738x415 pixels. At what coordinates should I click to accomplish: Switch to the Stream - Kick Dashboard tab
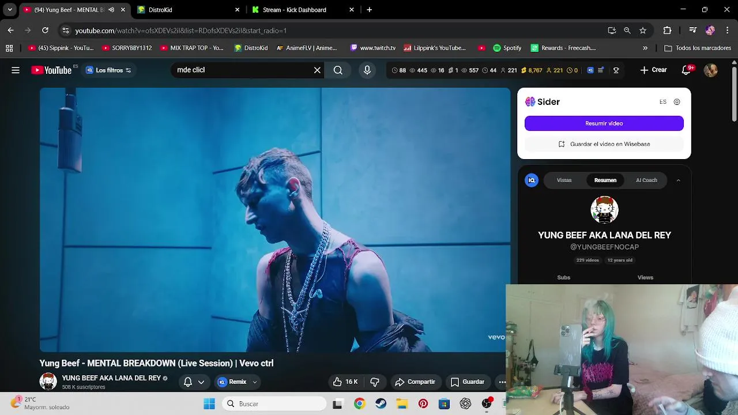(x=304, y=10)
